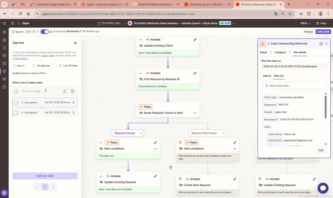The image size is (333, 198).
Task: Click the Search field in Zap runs
Action: pyautogui.click(x=19, y=66)
